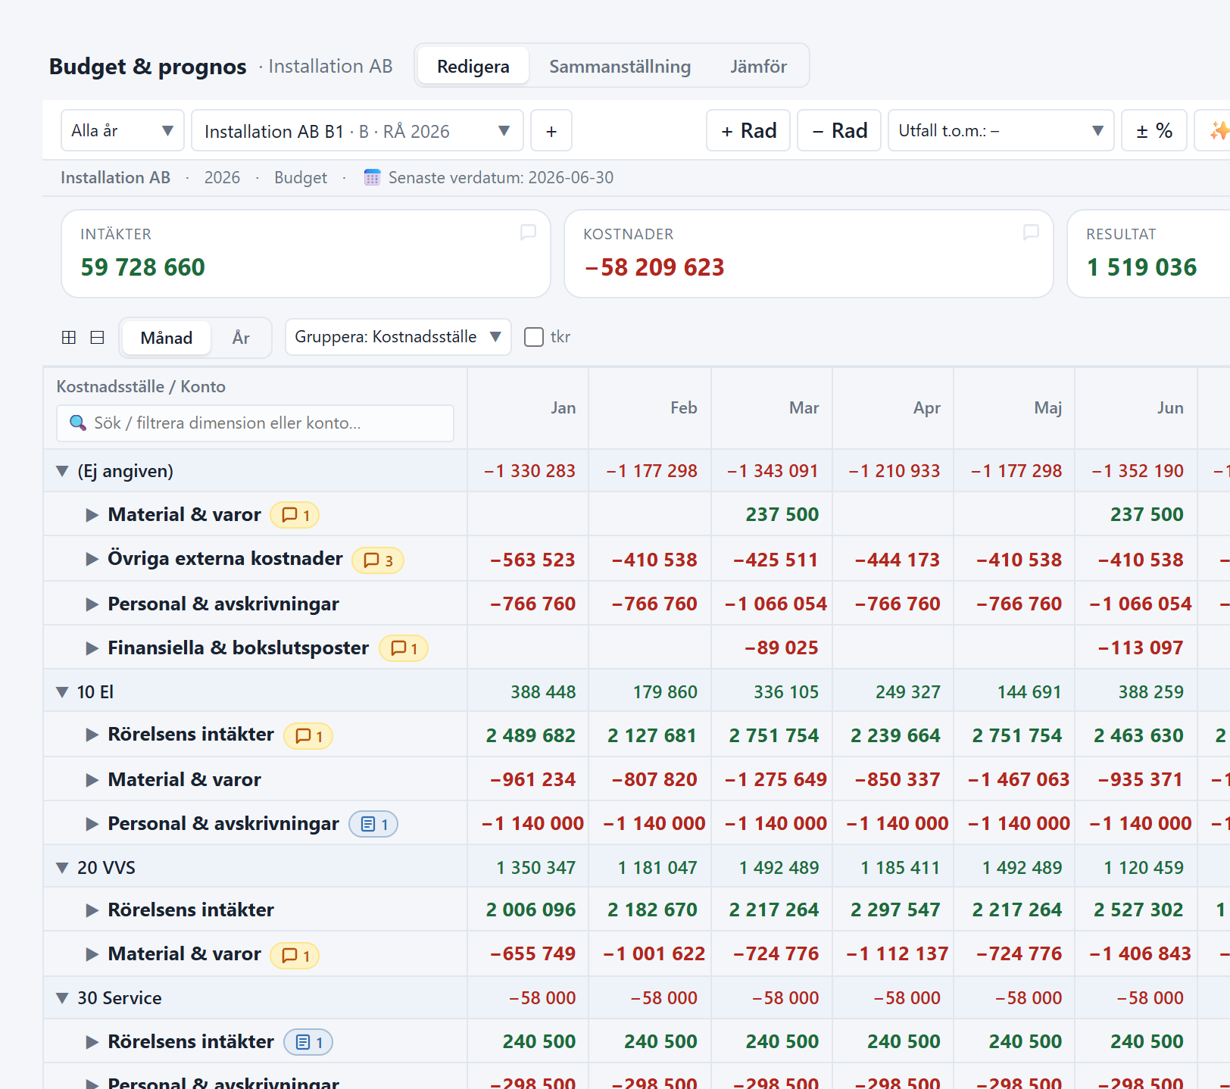Select the Redigera tab

[473, 66]
